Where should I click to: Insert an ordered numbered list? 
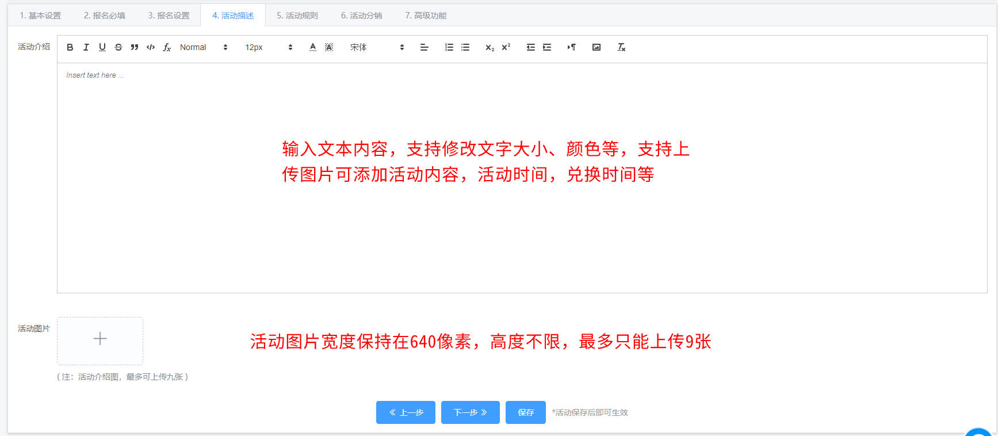[449, 47]
